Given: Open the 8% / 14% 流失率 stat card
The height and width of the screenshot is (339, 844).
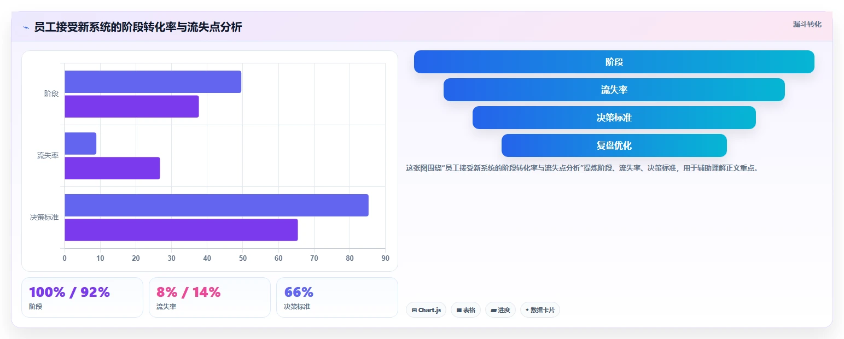Looking at the screenshot, I should coord(209,297).
